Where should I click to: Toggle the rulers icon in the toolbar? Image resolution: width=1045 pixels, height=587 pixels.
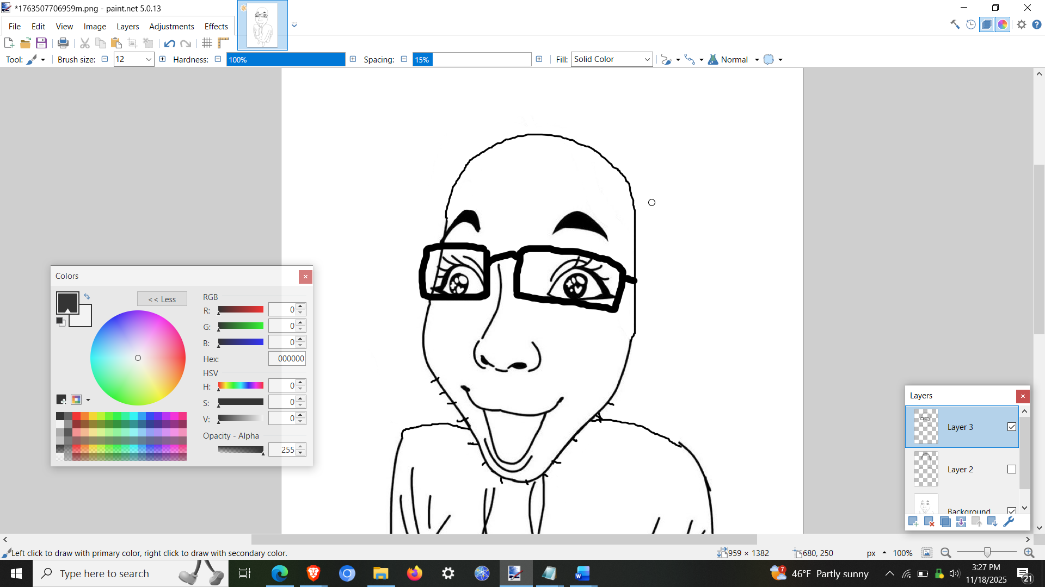tap(223, 43)
